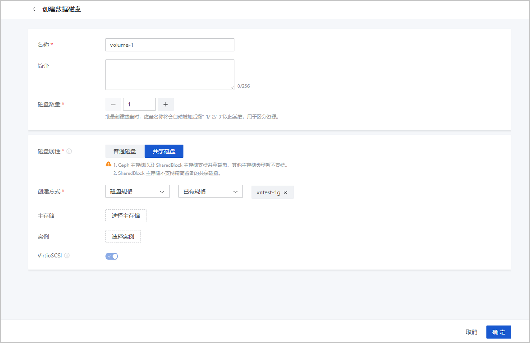Toggle the VirtioSCSI switch
Image resolution: width=530 pixels, height=343 pixels.
click(x=112, y=256)
